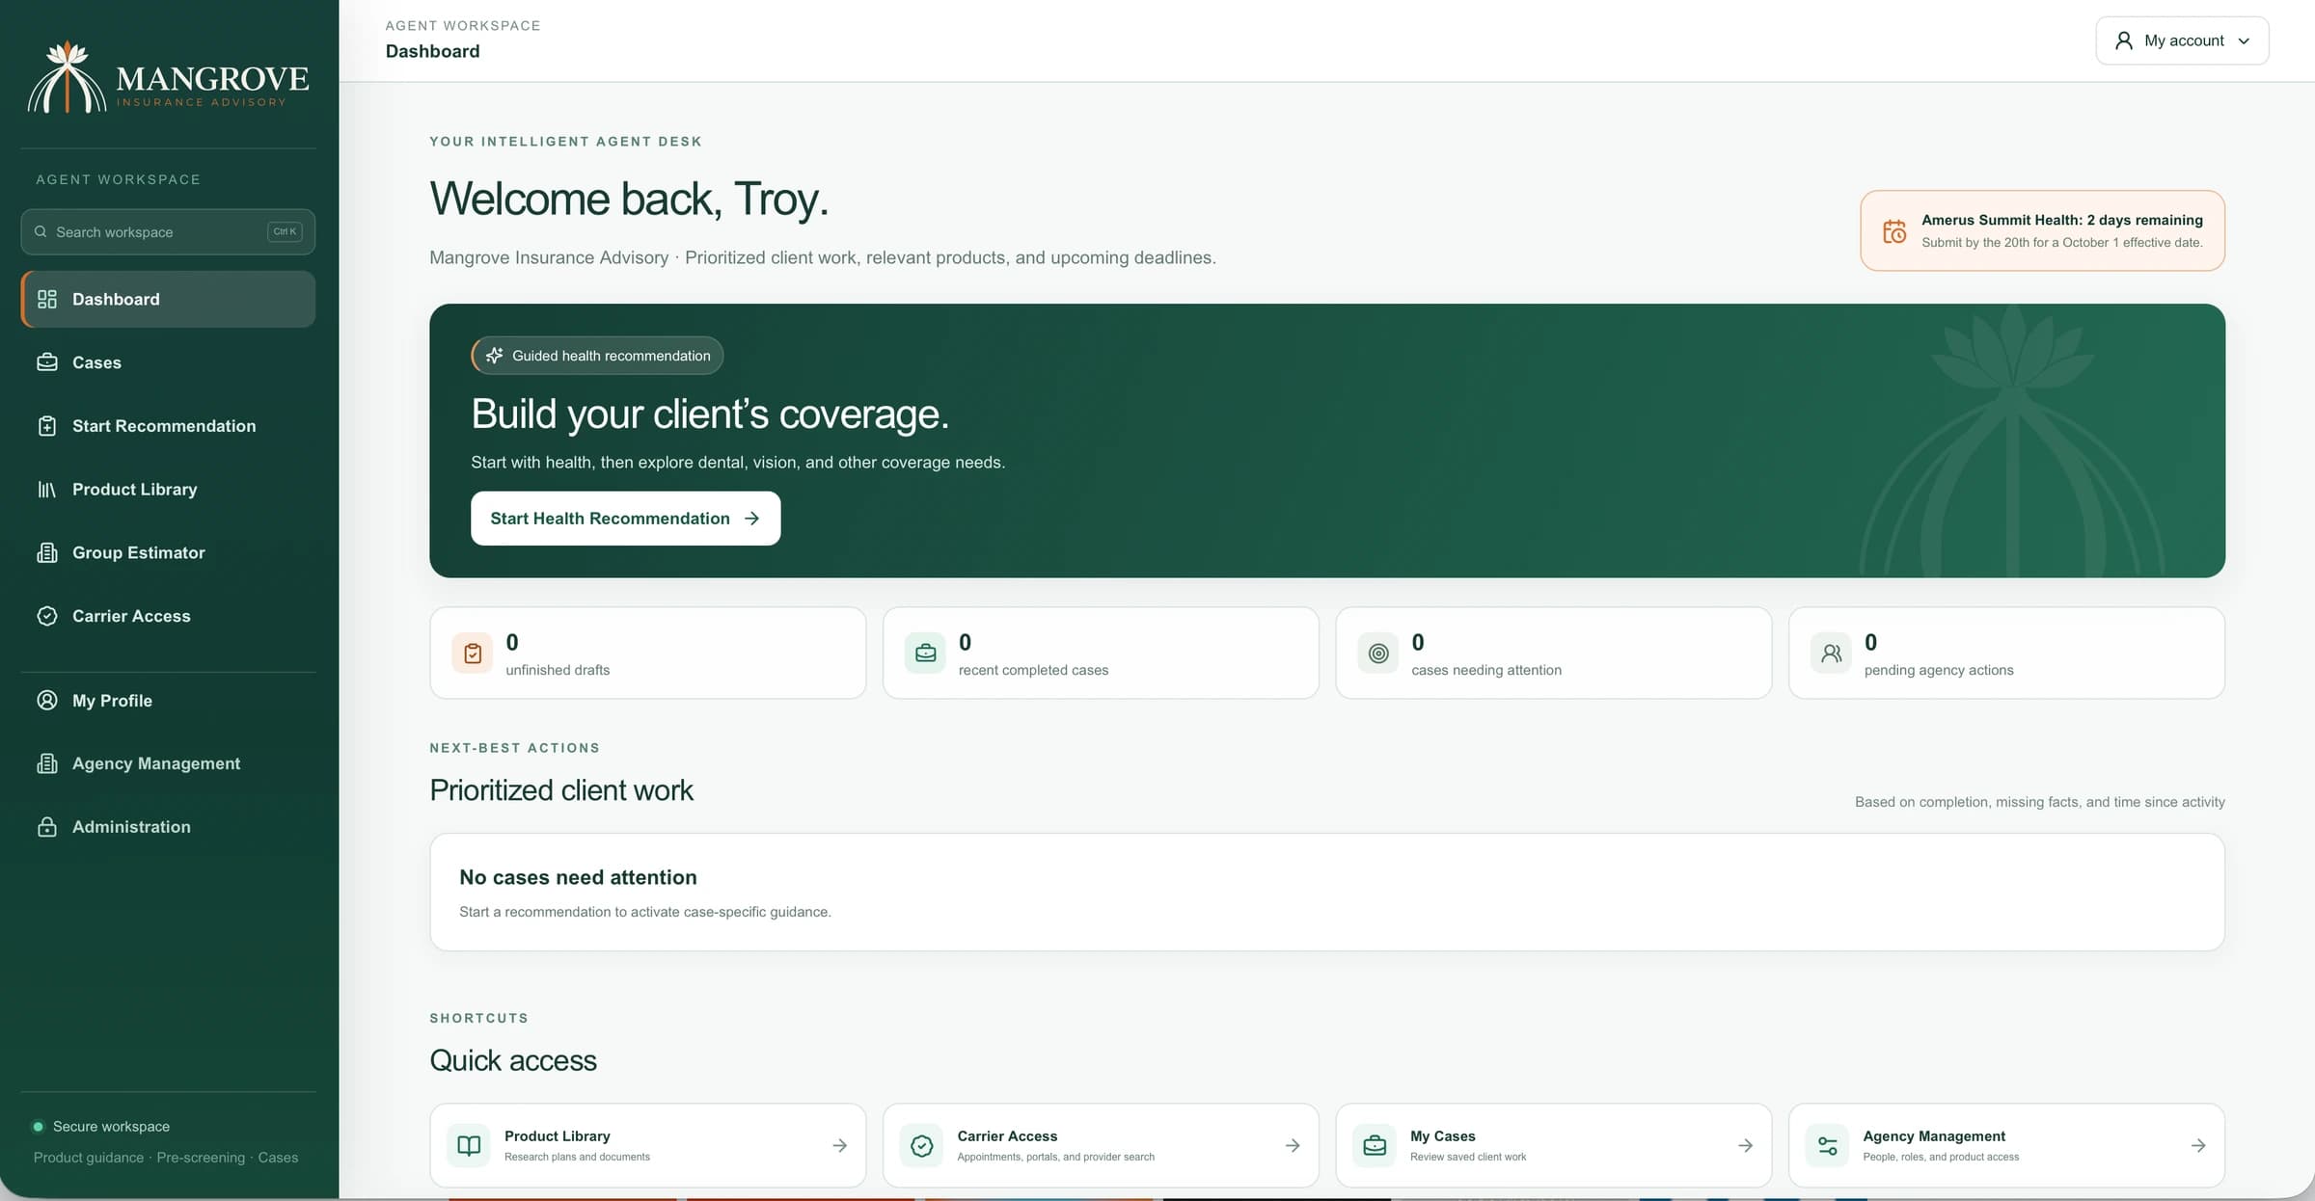Click the My Cases briefcase shortcut icon
This screenshot has height=1201, width=2315.
(1375, 1145)
